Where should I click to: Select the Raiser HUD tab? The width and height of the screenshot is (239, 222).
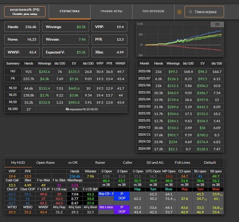[100, 163]
